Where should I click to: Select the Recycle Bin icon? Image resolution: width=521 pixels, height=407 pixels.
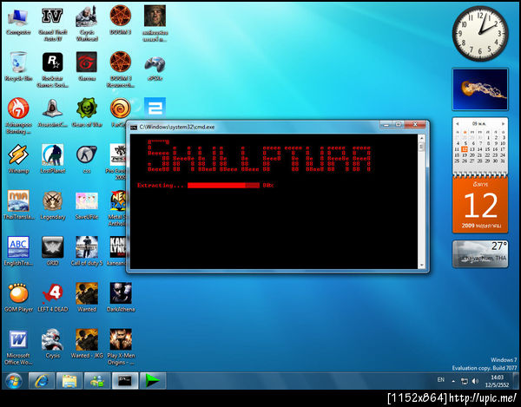coord(18,67)
